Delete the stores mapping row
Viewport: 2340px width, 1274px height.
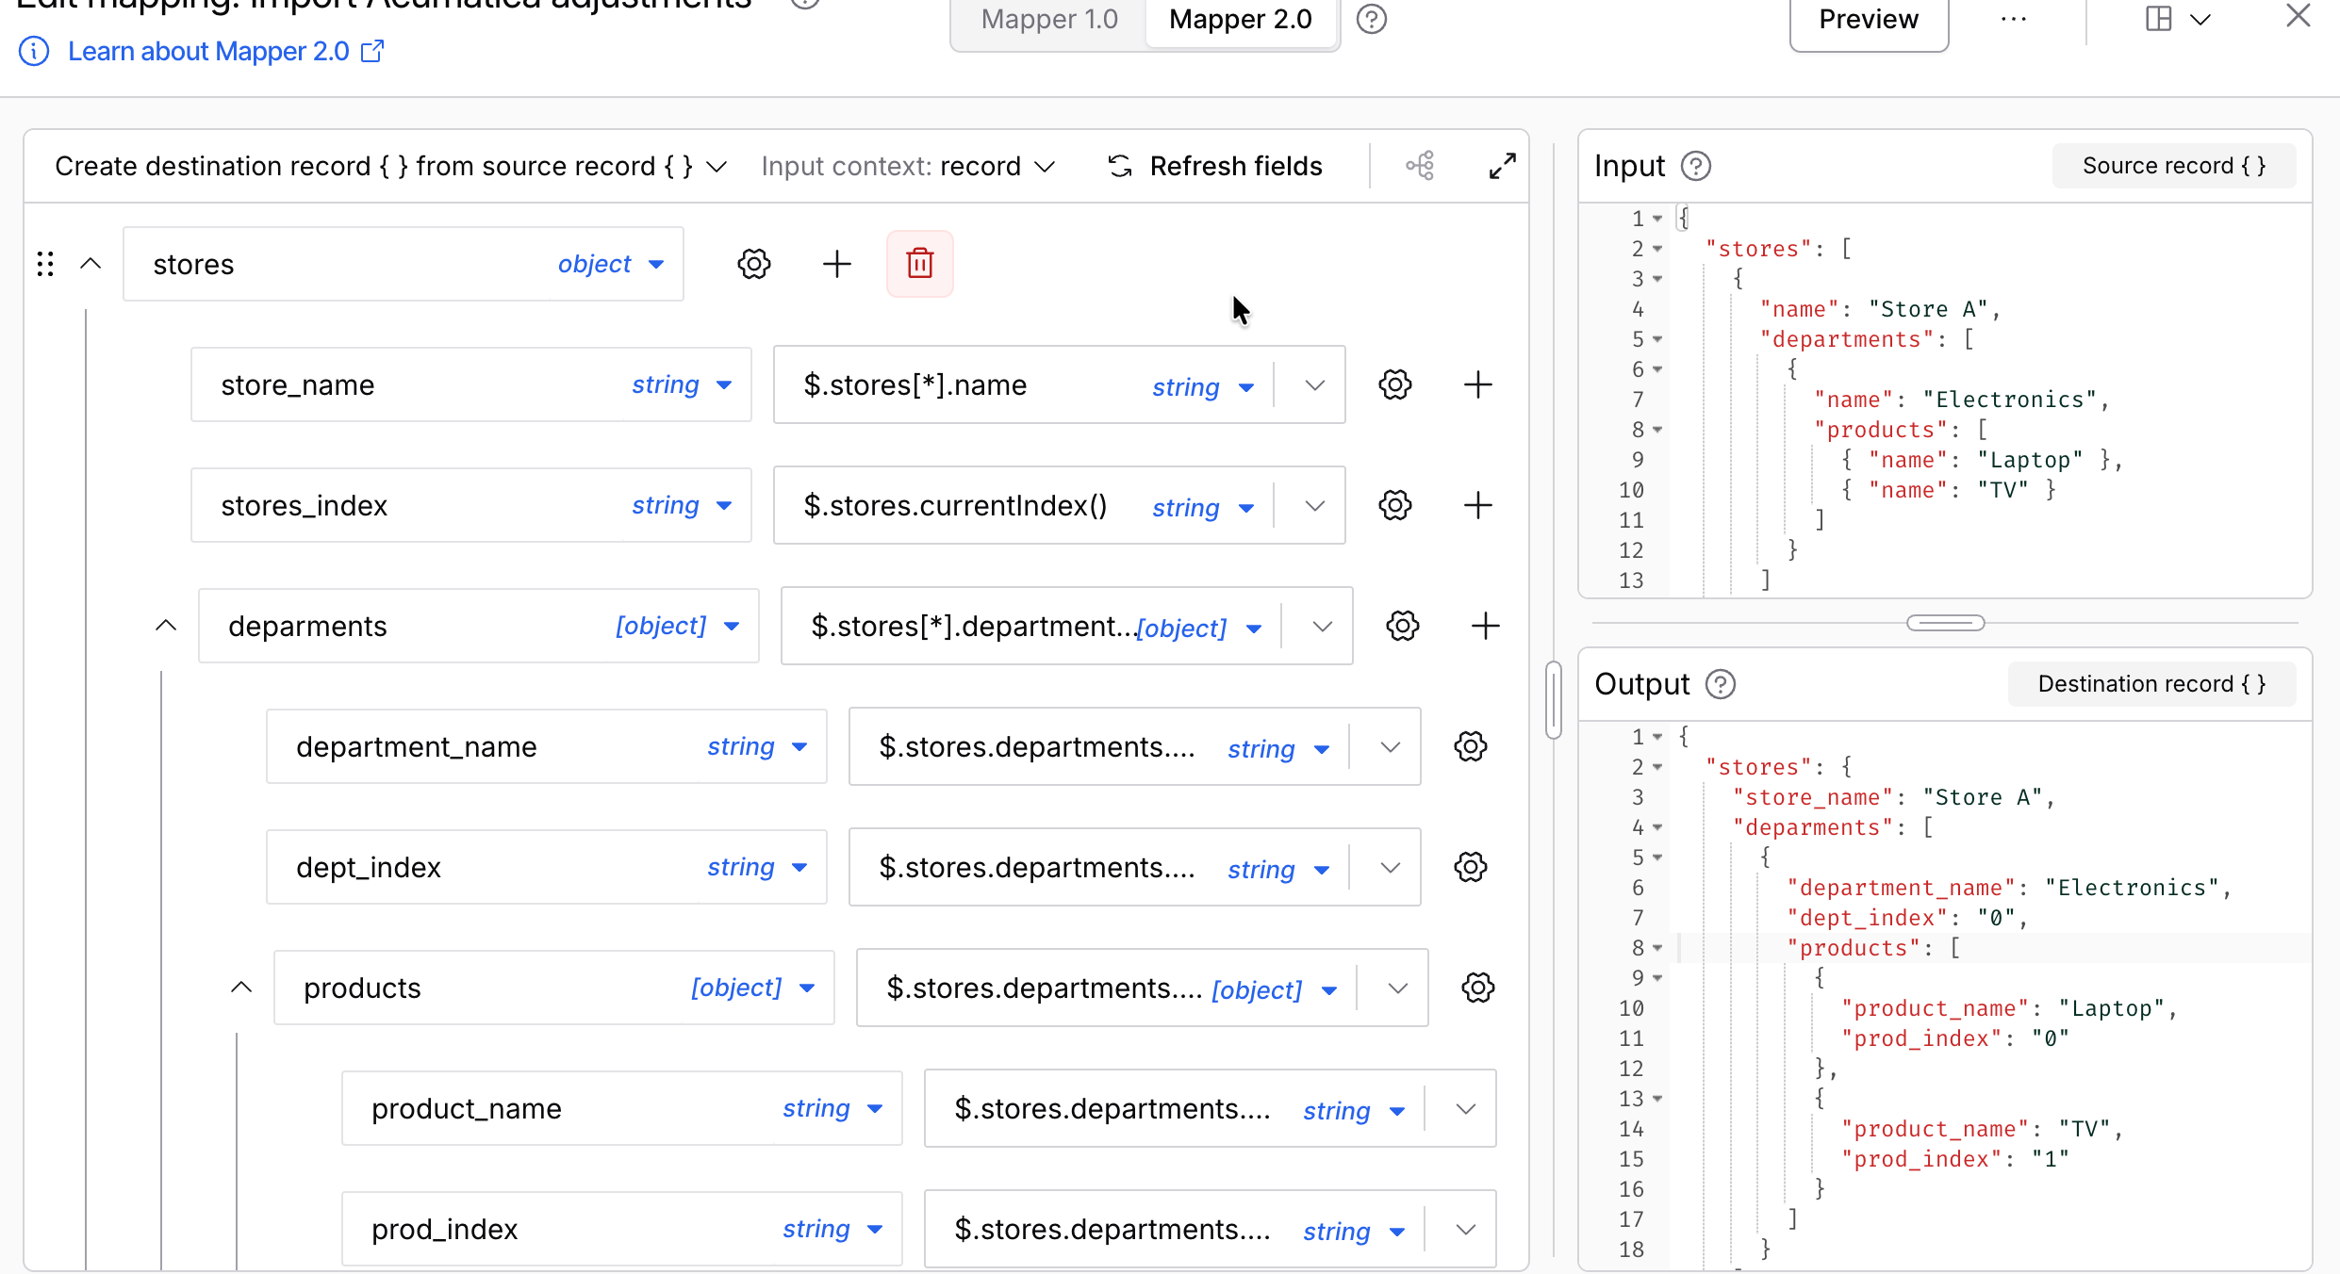click(919, 264)
